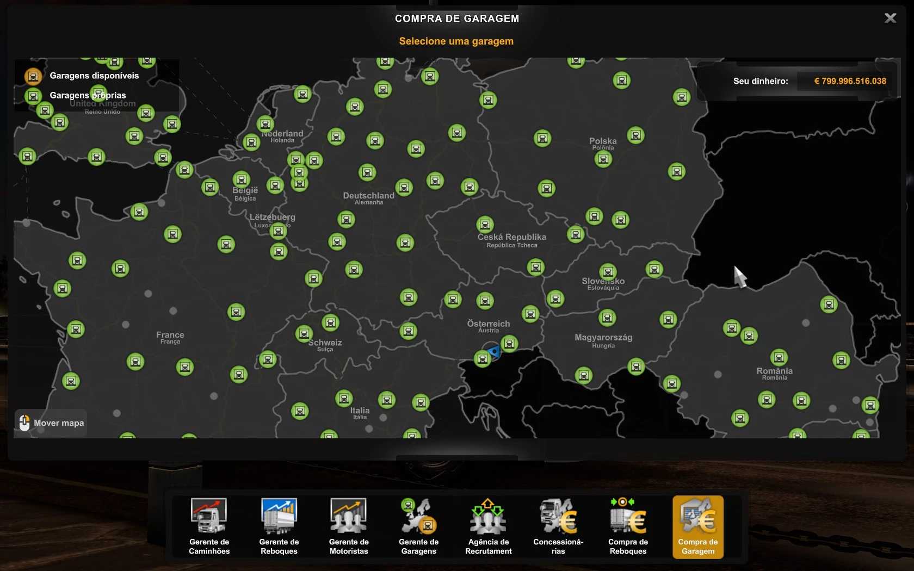The height and width of the screenshot is (571, 914).
Task: Click the Mover mapa hint button
Action: (x=52, y=423)
